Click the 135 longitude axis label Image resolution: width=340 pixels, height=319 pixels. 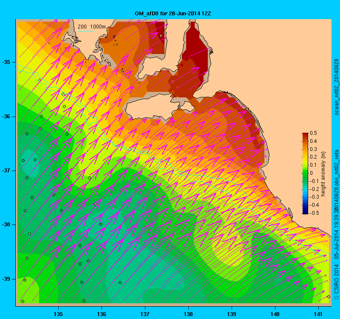pos(58,314)
